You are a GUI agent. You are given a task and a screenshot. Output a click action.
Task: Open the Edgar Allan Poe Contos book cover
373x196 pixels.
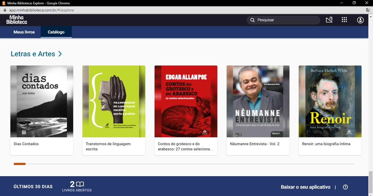click(186, 101)
